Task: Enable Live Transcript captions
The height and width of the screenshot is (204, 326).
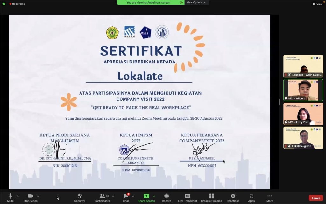Action: tap(188, 196)
